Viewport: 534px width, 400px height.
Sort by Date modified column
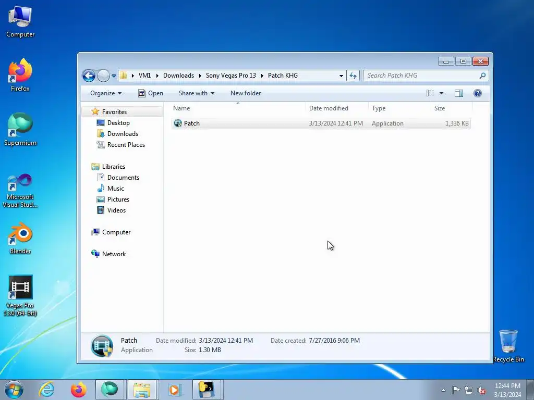click(x=336, y=108)
